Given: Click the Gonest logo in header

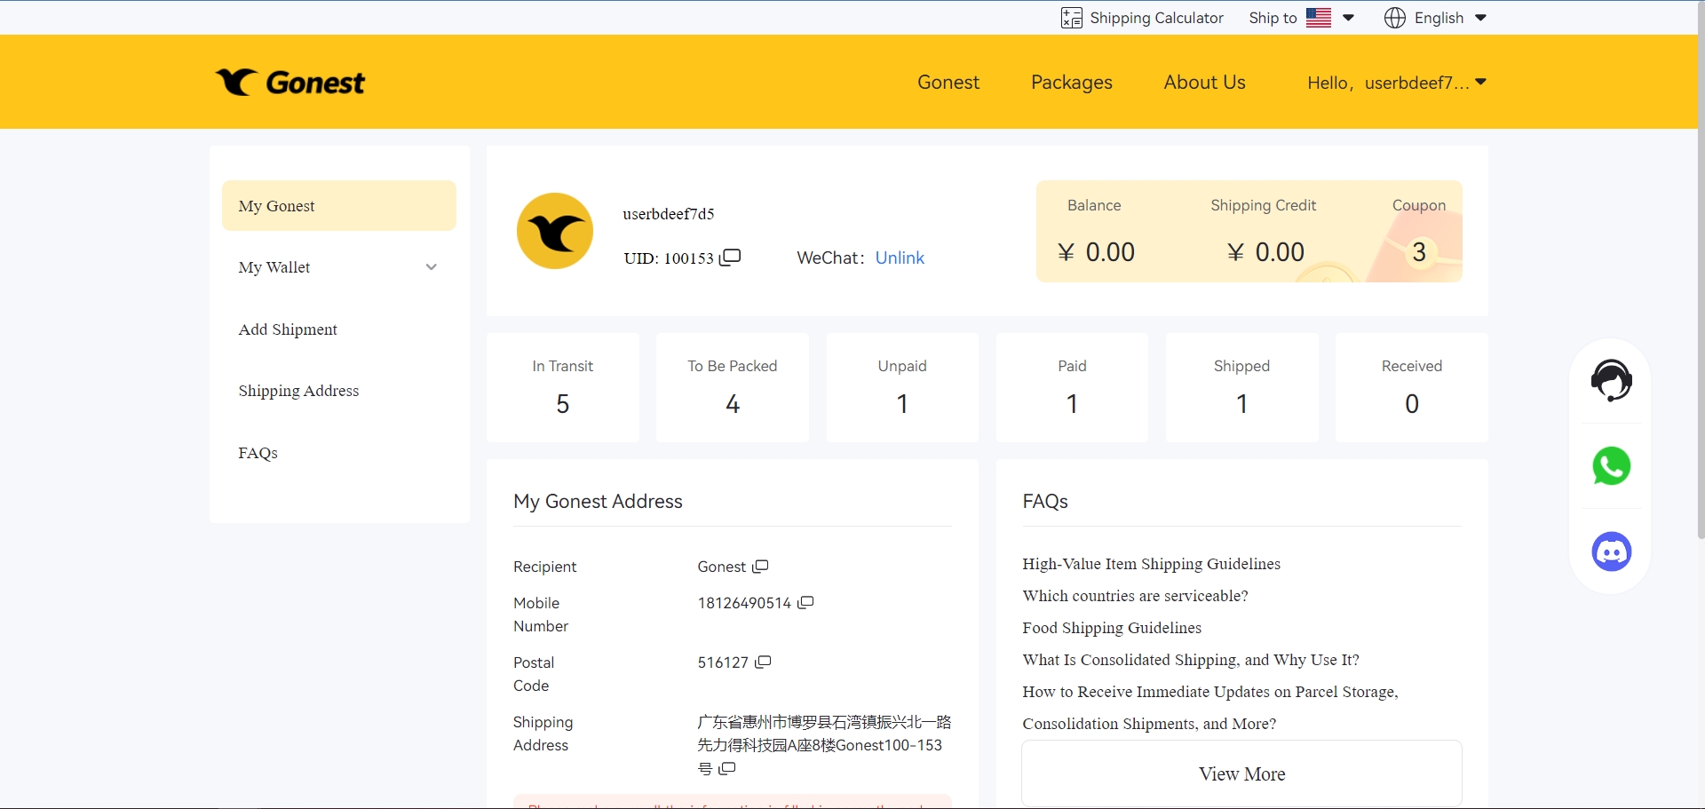Looking at the screenshot, I should coord(289,83).
